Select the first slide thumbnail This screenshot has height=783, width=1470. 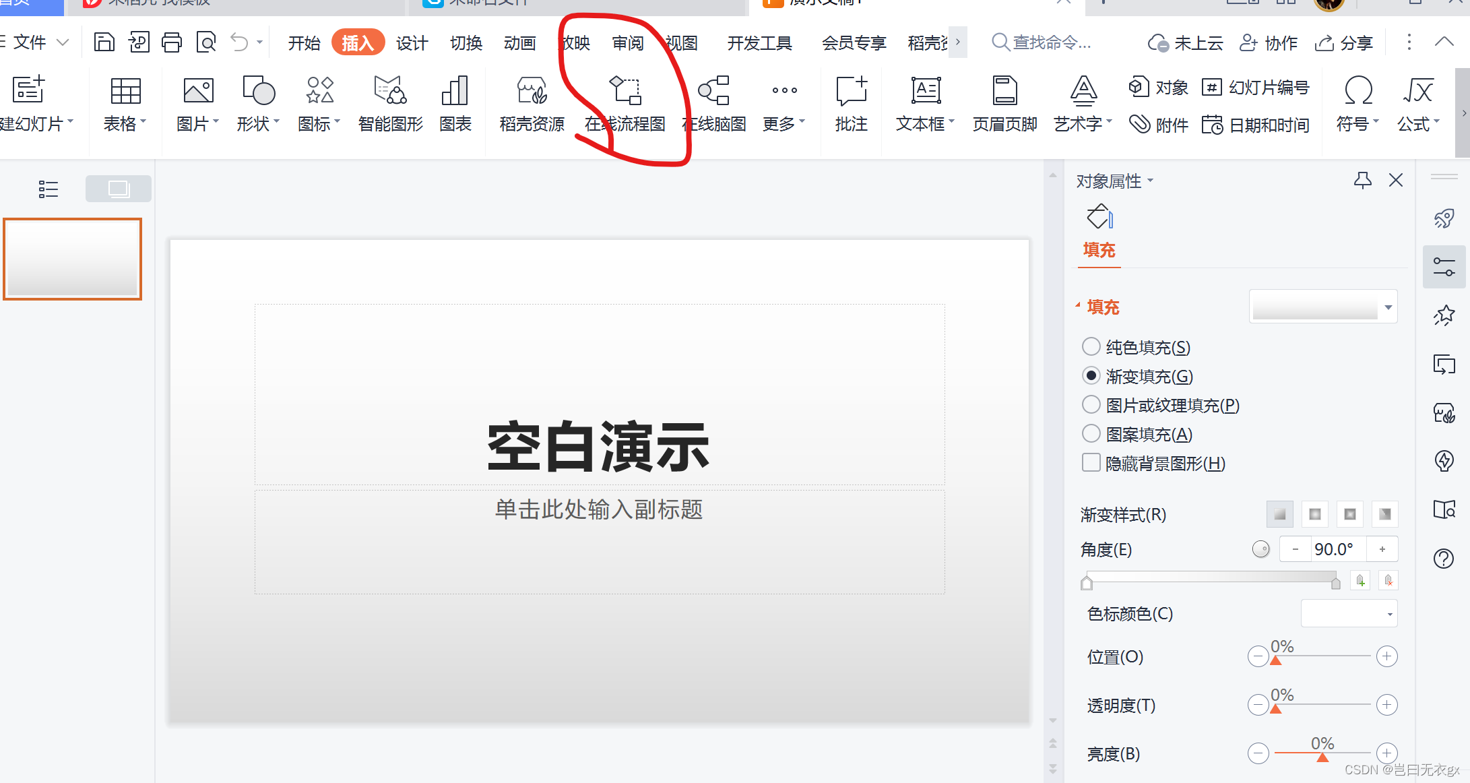73,259
